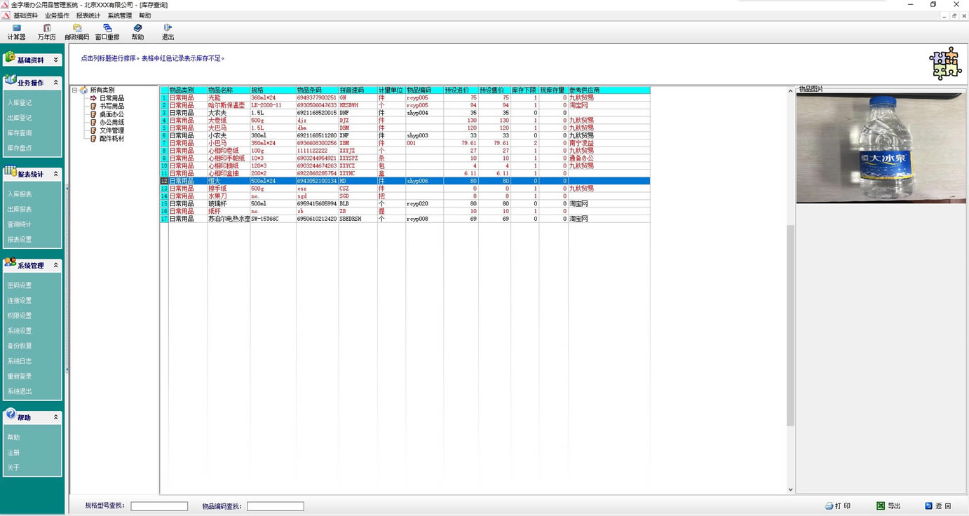Open 入库登记 in the sidebar
Viewport: 969px width, 516px height.
[20, 103]
